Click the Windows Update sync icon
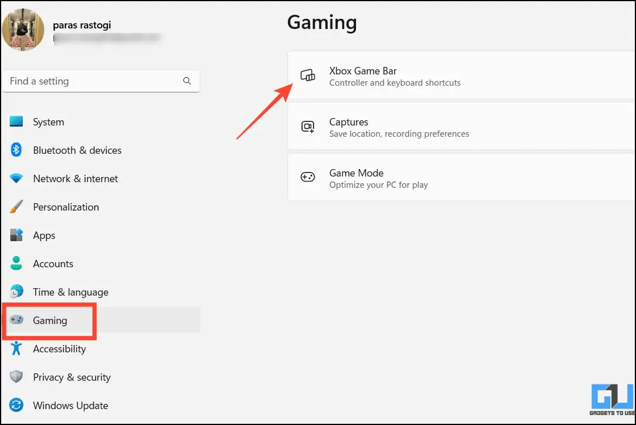The image size is (636, 425). pyautogui.click(x=16, y=405)
